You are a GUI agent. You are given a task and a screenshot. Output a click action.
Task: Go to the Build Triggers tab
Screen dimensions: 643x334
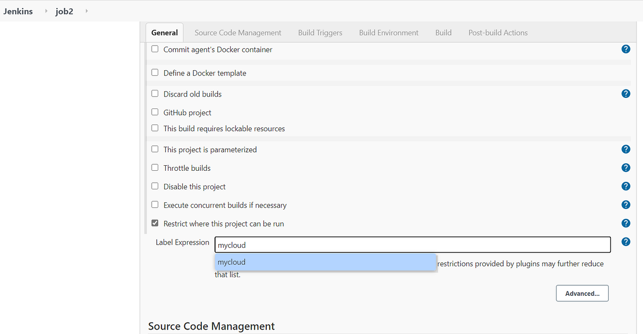click(x=320, y=33)
